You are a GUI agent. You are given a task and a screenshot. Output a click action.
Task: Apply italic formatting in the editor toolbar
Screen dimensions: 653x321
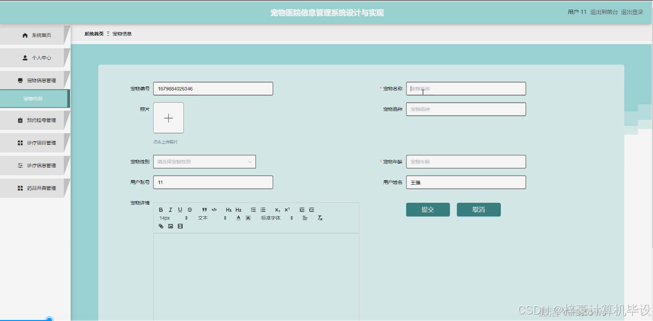click(x=170, y=210)
